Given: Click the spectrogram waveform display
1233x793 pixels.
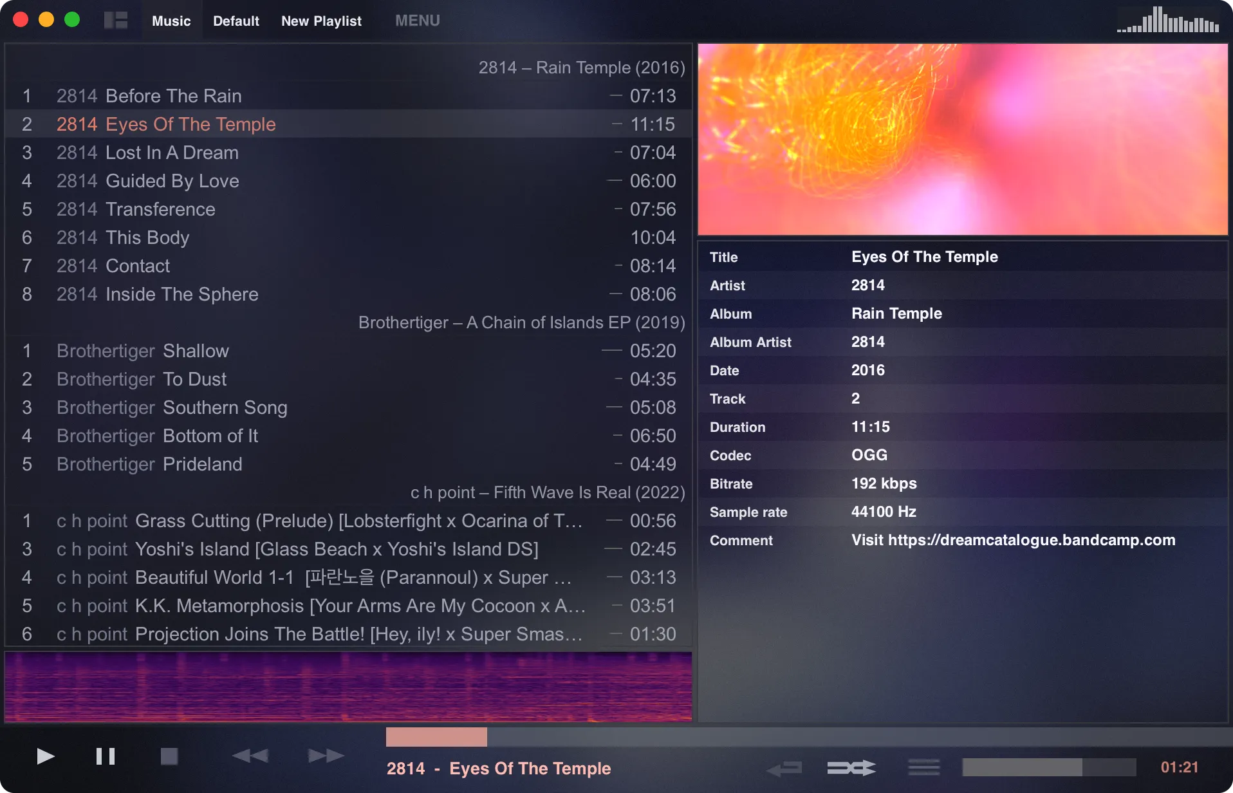Looking at the screenshot, I should tap(348, 687).
